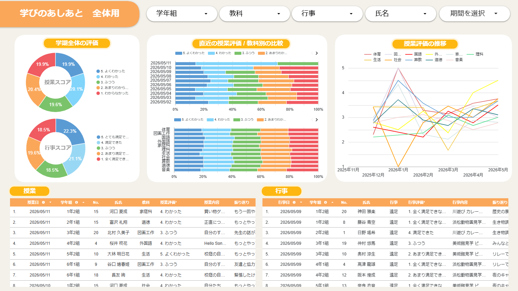Screen dimensions: 518x291
Task: Click blue 5. よくわかった legend dot
Action: [98, 71]
